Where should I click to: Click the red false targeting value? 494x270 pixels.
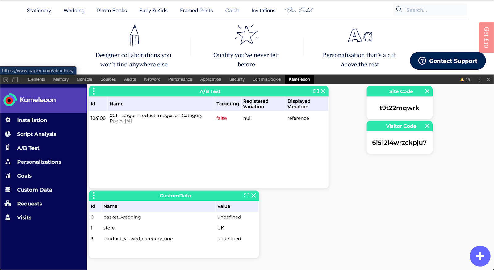tap(221, 118)
